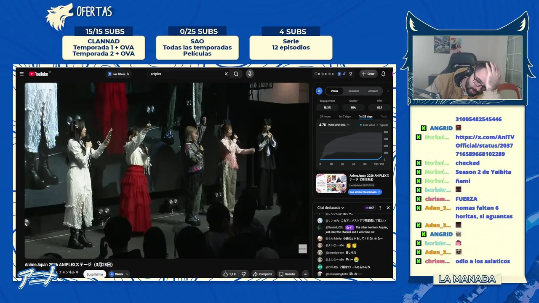Image resolution: width=539 pixels, height=303 pixels.
Task: Click the round IQ panel logo
Action: [x=320, y=91]
